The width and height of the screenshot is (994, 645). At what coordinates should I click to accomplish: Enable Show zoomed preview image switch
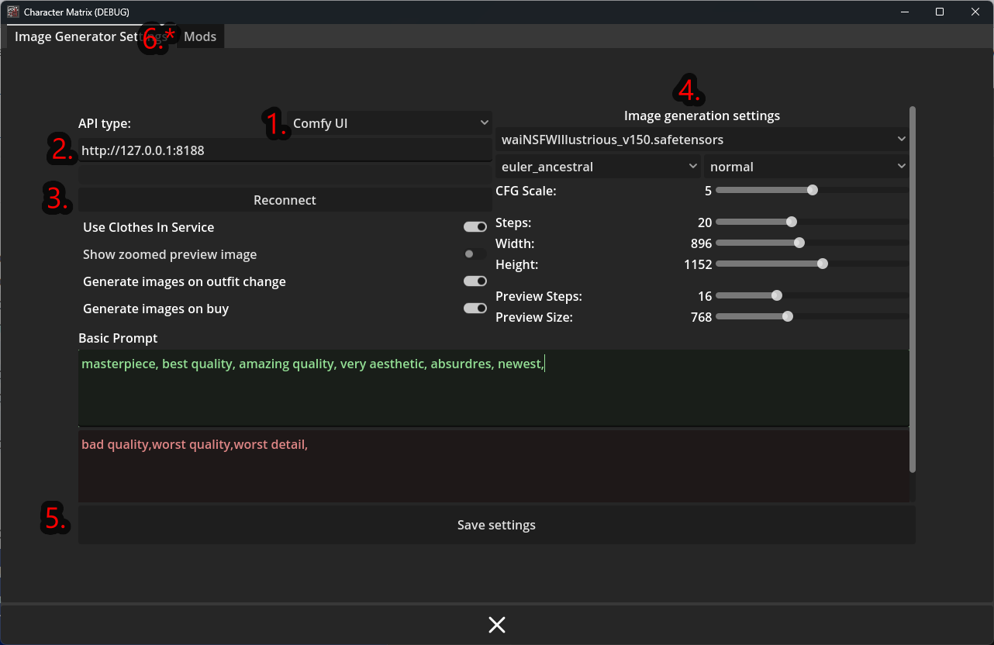tap(475, 254)
